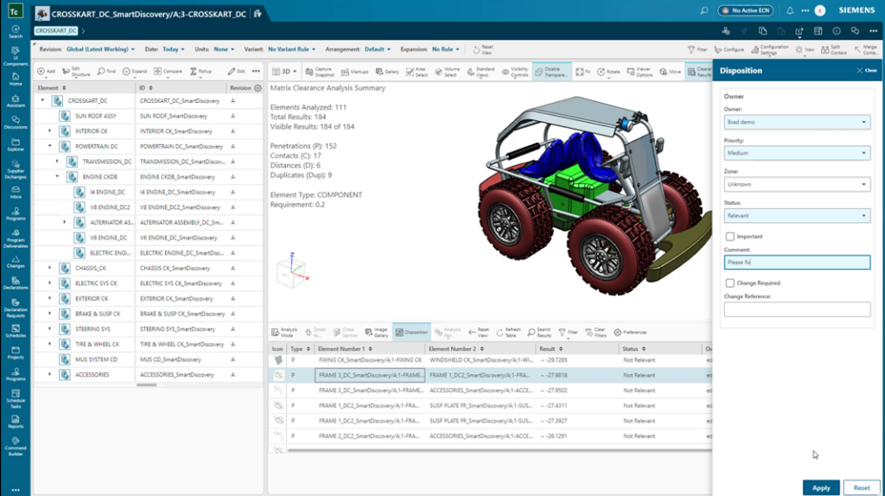The height and width of the screenshot is (496, 885).
Task: Open Inbox in the sidebar
Action: tap(16, 193)
